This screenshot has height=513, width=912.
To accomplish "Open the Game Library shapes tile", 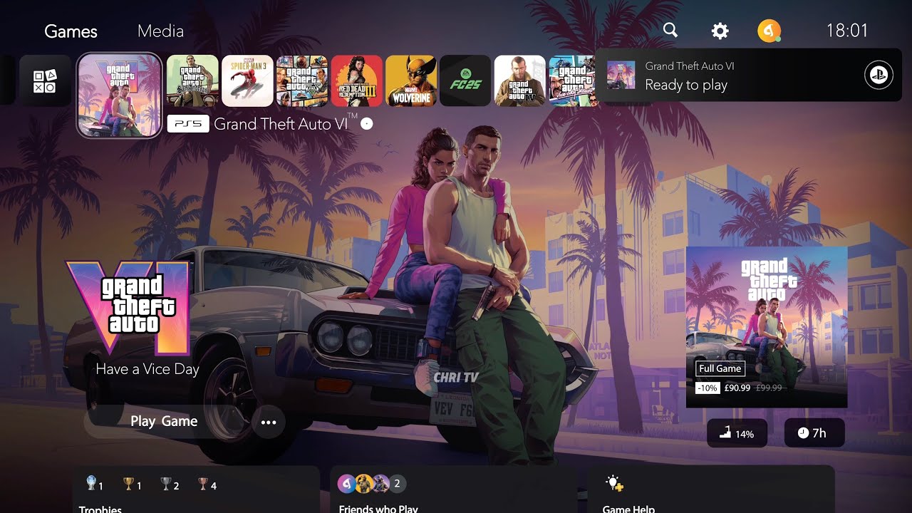I will pyautogui.click(x=45, y=81).
